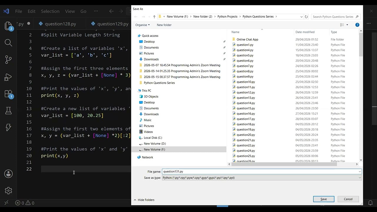Select New Volume (D:) drive
This screenshot has height=212, width=377.
155,144
